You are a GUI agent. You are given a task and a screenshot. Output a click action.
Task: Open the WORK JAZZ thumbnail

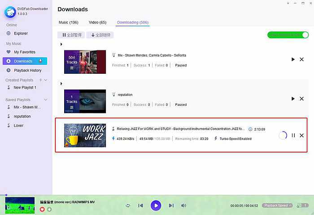[x=85, y=135]
